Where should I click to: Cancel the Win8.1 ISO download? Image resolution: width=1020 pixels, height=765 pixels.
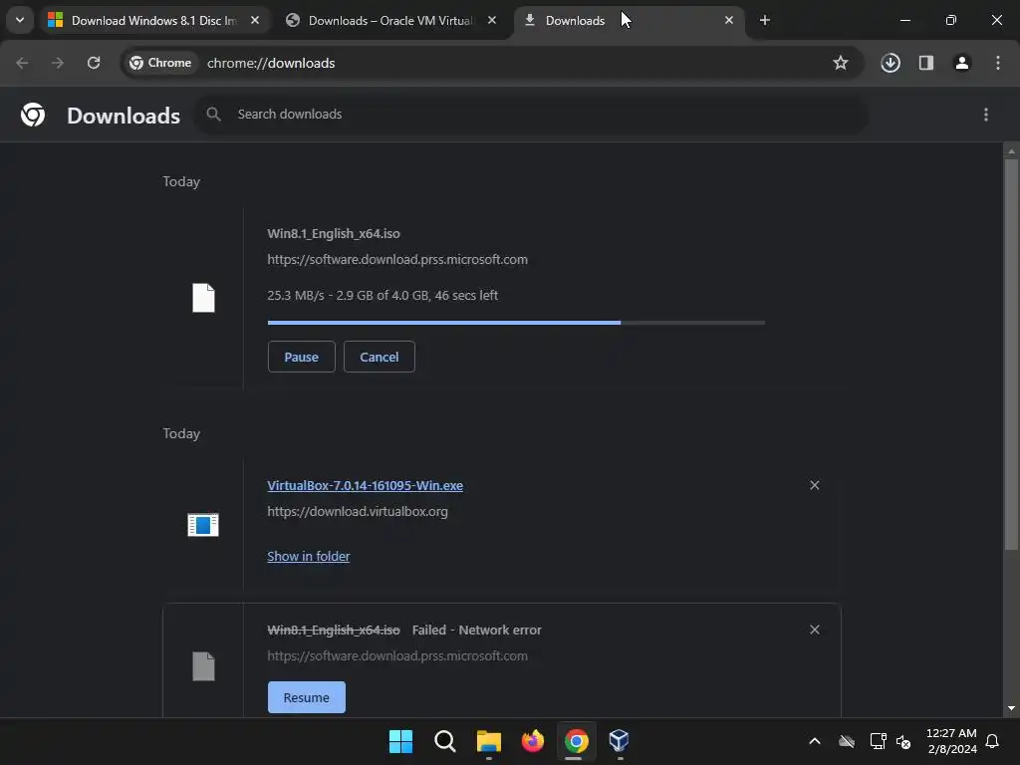pos(380,358)
